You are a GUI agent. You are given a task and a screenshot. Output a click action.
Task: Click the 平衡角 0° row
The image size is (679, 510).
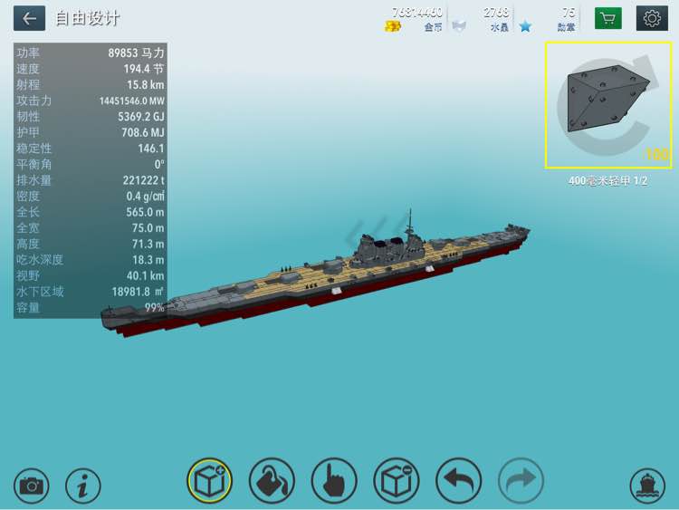pos(91,164)
